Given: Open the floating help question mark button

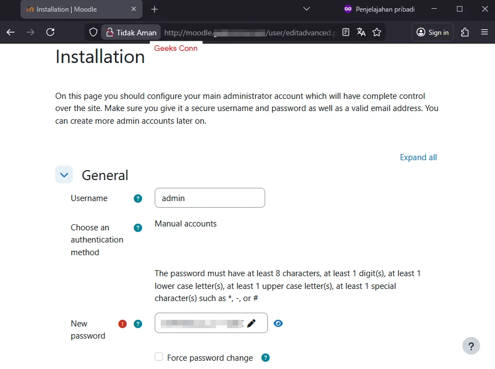Looking at the screenshot, I should pyautogui.click(x=471, y=346).
